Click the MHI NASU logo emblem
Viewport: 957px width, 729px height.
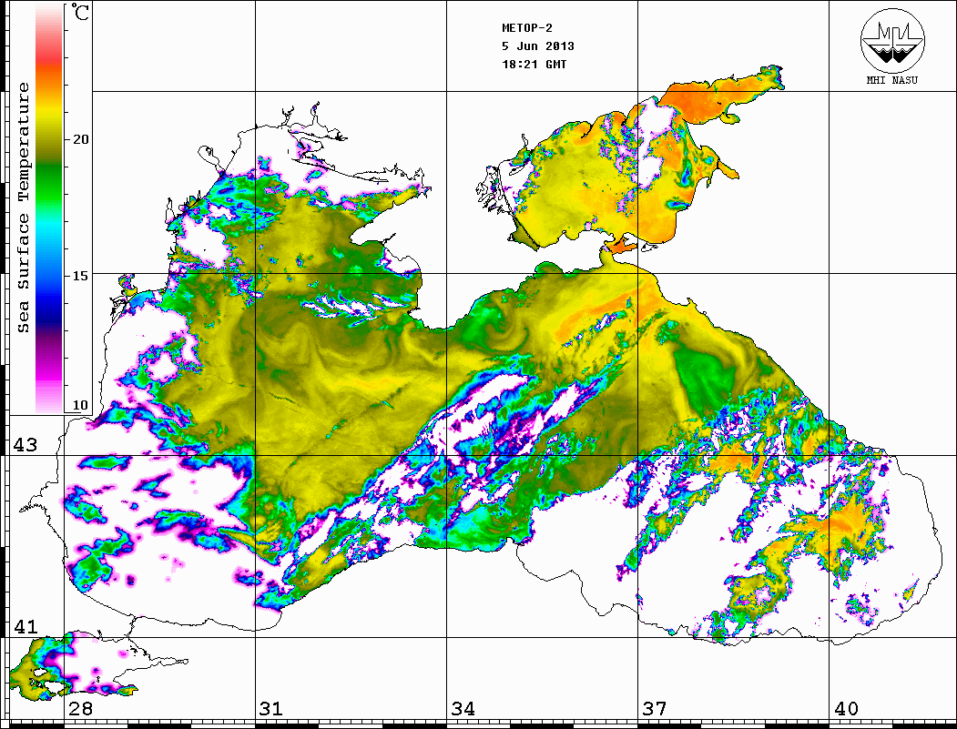point(892,40)
